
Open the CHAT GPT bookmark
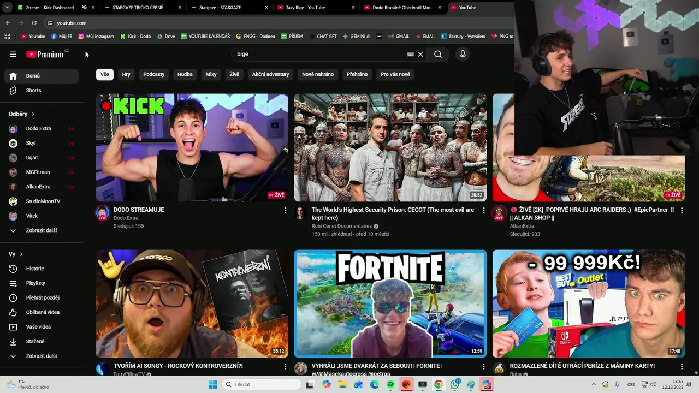323,37
